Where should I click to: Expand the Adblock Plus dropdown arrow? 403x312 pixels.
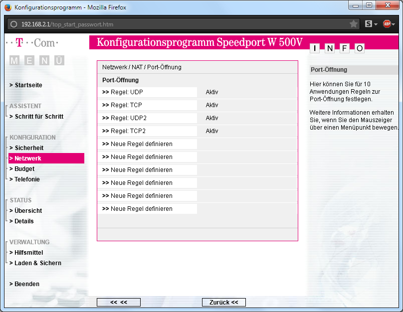pyautogui.click(x=393, y=24)
